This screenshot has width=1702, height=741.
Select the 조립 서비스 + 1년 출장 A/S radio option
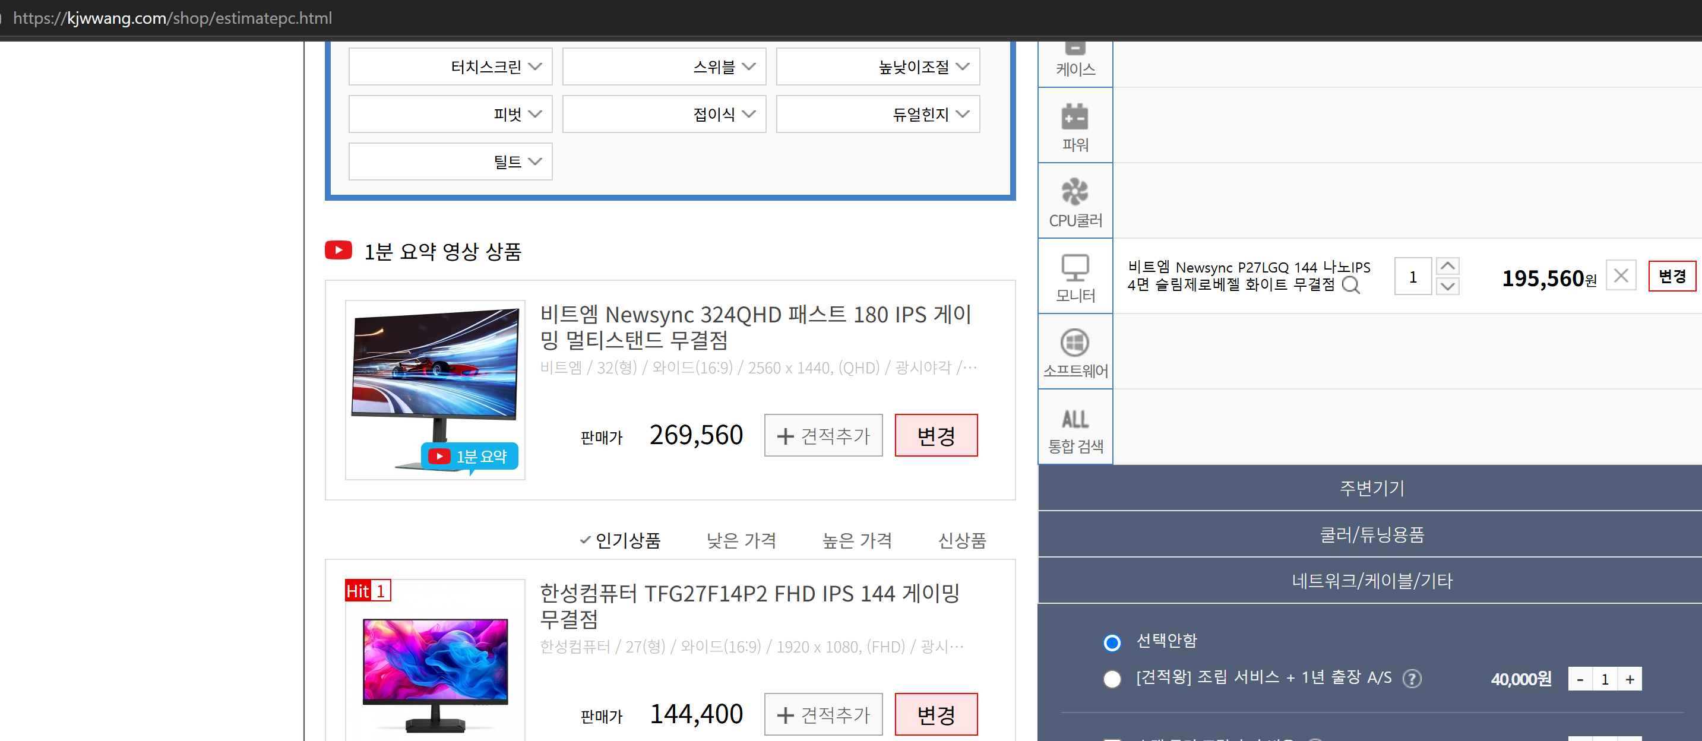coord(1112,679)
